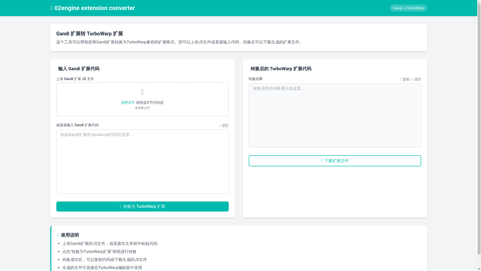
Task: Click the 转换结果 label
Action: (x=256, y=79)
